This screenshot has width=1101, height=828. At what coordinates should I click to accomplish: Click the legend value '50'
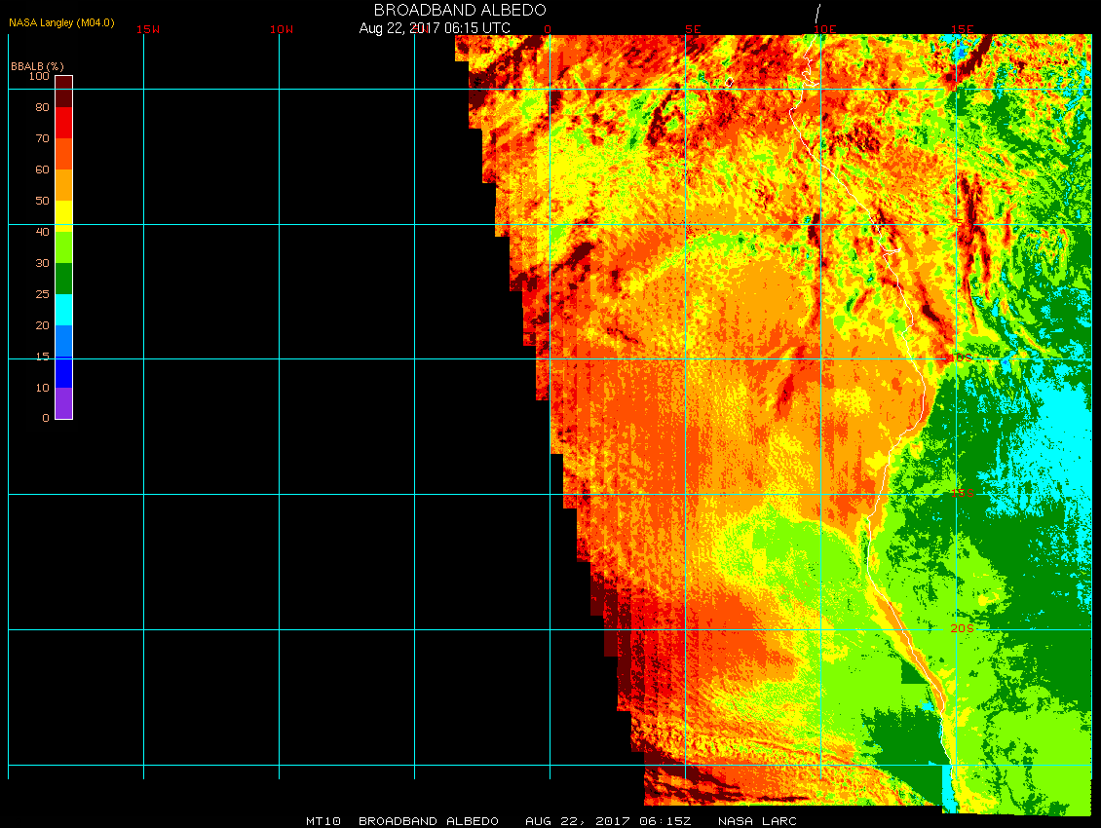point(43,201)
